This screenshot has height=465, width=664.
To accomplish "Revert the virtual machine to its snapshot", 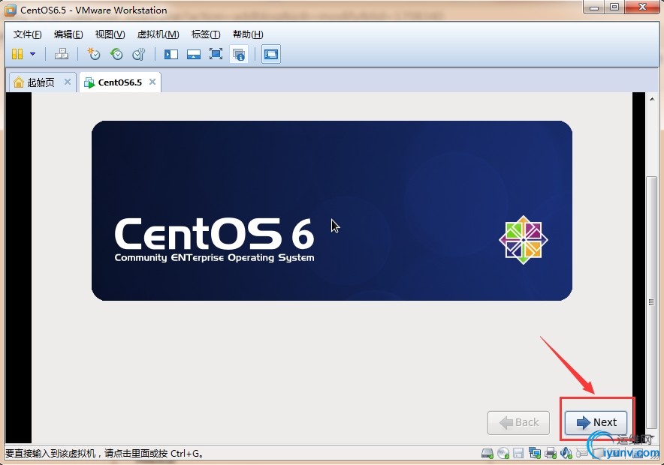I will 116,54.
